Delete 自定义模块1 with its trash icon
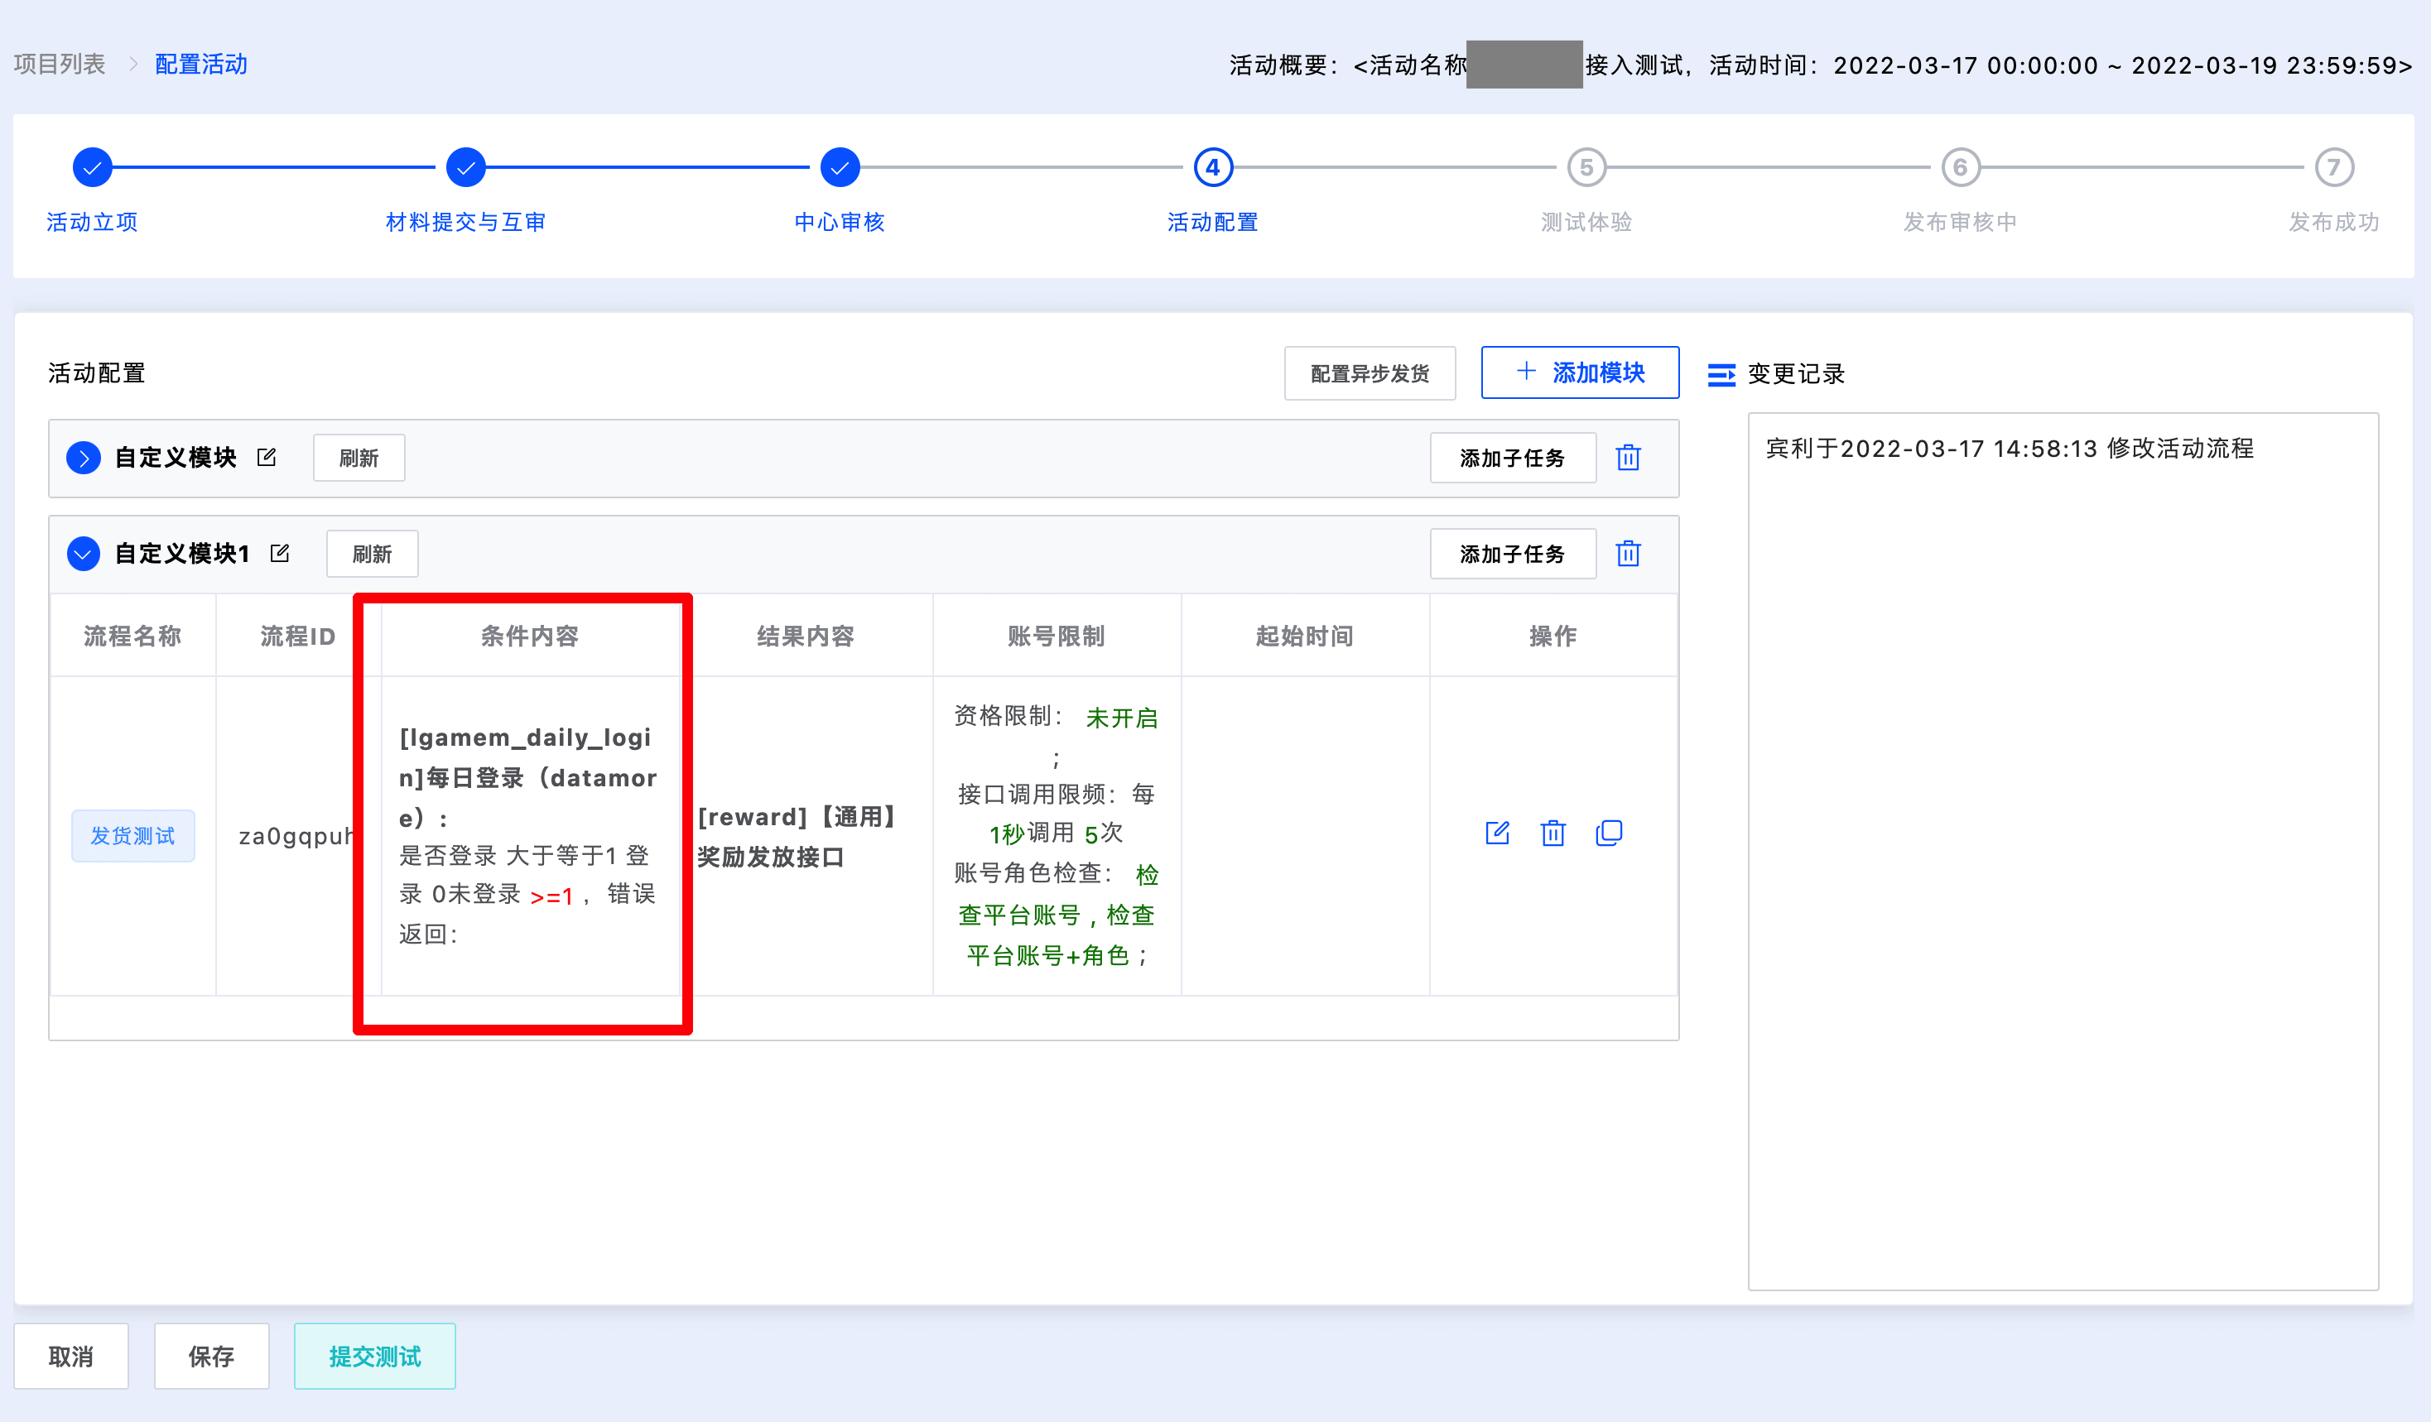Viewport: 2431px width, 1422px height. (x=1629, y=554)
